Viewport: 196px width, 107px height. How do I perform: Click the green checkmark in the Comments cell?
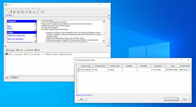click(x=181, y=70)
